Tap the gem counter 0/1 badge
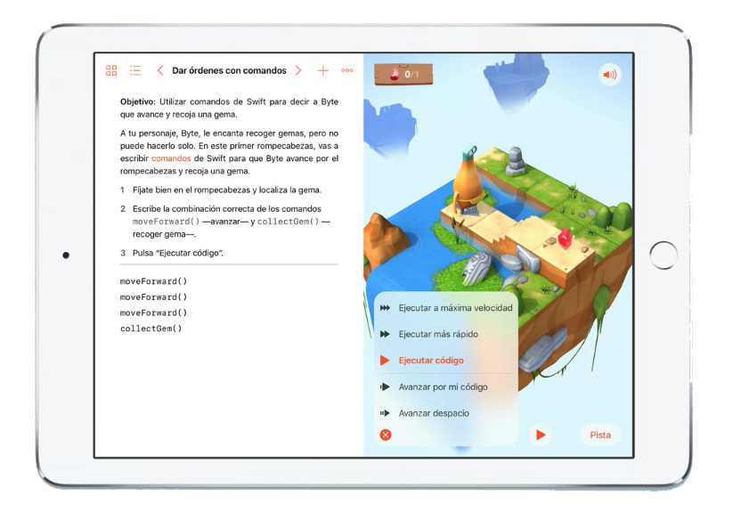Screen dimensions: 733x511 (x=403, y=74)
